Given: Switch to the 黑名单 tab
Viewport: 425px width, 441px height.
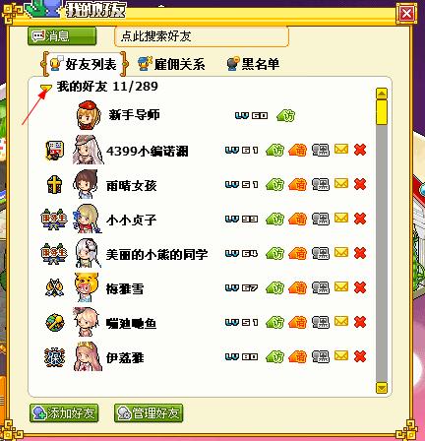Looking at the screenshot, I should click(x=253, y=64).
